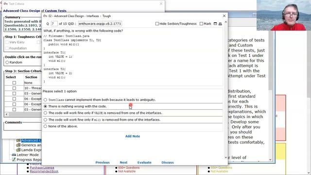
Task: Click the Comments box in Test Criteria
Action: (x=22, y=127)
